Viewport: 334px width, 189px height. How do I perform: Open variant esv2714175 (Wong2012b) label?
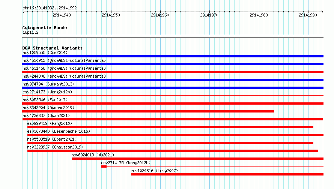[x=126, y=163]
